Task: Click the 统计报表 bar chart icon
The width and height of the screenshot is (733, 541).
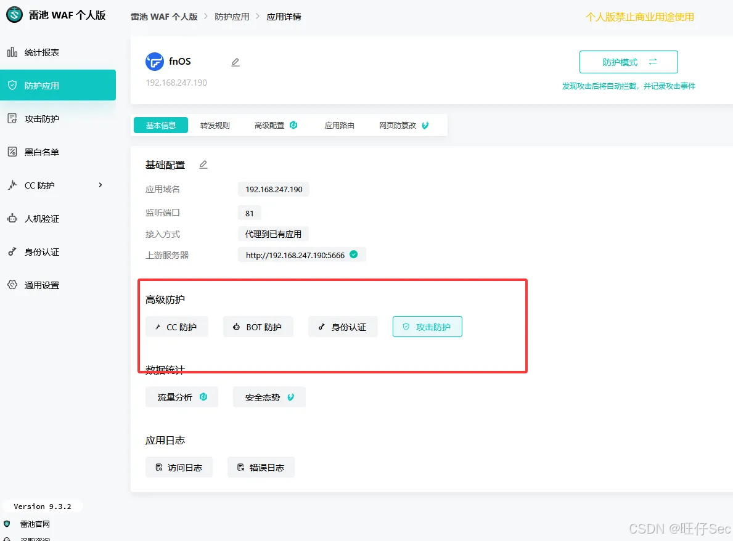Action: pos(12,52)
